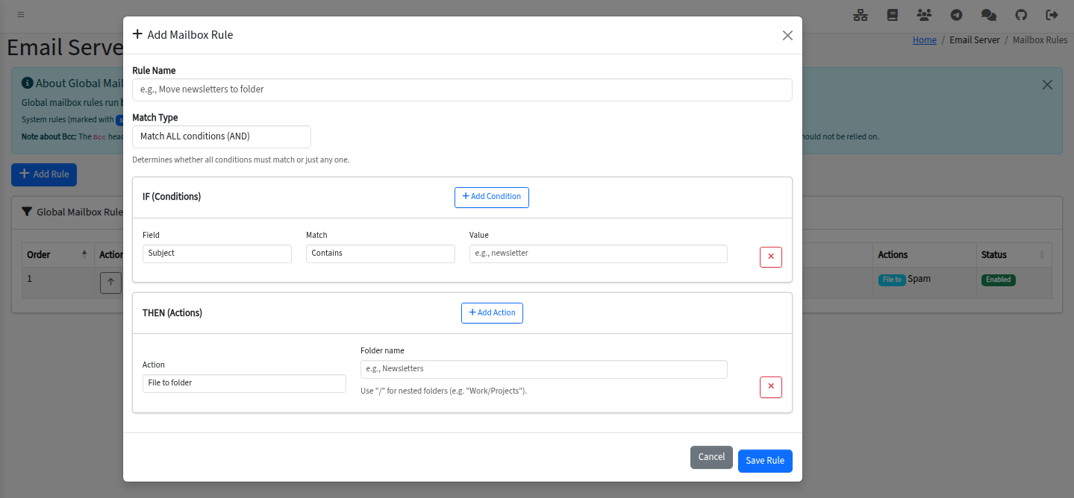Open the Match Type dropdown
Screen dimensions: 1074x498
(222, 136)
